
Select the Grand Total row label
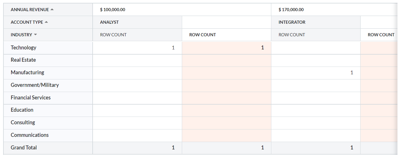pos(24,148)
